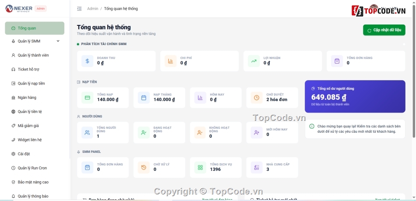Toggle the sidebar collapse hamburger icon
The width and height of the screenshot is (416, 201).
click(79, 9)
